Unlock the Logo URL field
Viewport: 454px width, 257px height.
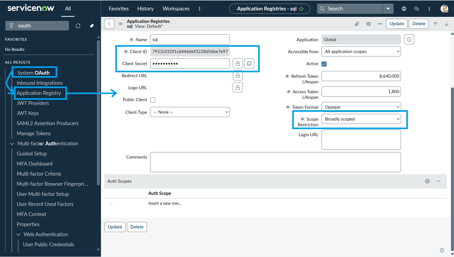(238, 87)
